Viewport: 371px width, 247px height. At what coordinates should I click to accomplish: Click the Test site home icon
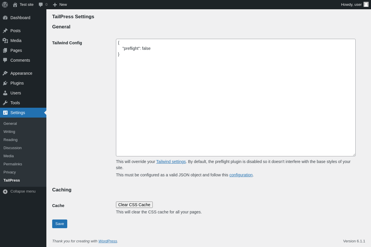click(x=15, y=5)
